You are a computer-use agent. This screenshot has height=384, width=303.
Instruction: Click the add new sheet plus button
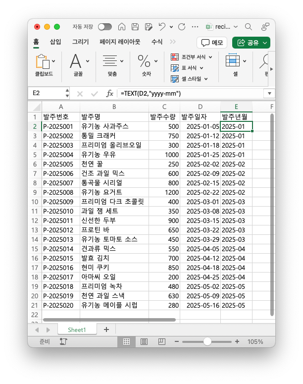(x=106, y=329)
